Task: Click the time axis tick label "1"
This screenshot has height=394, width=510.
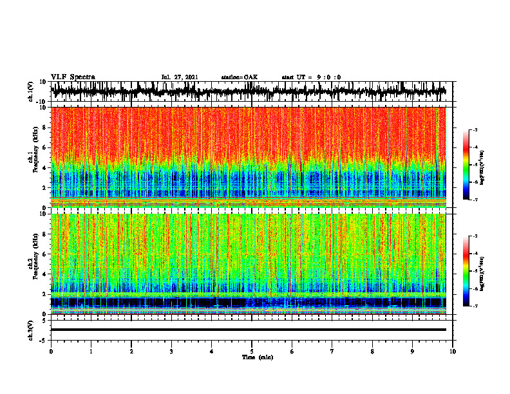Action: (x=91, y=352)
